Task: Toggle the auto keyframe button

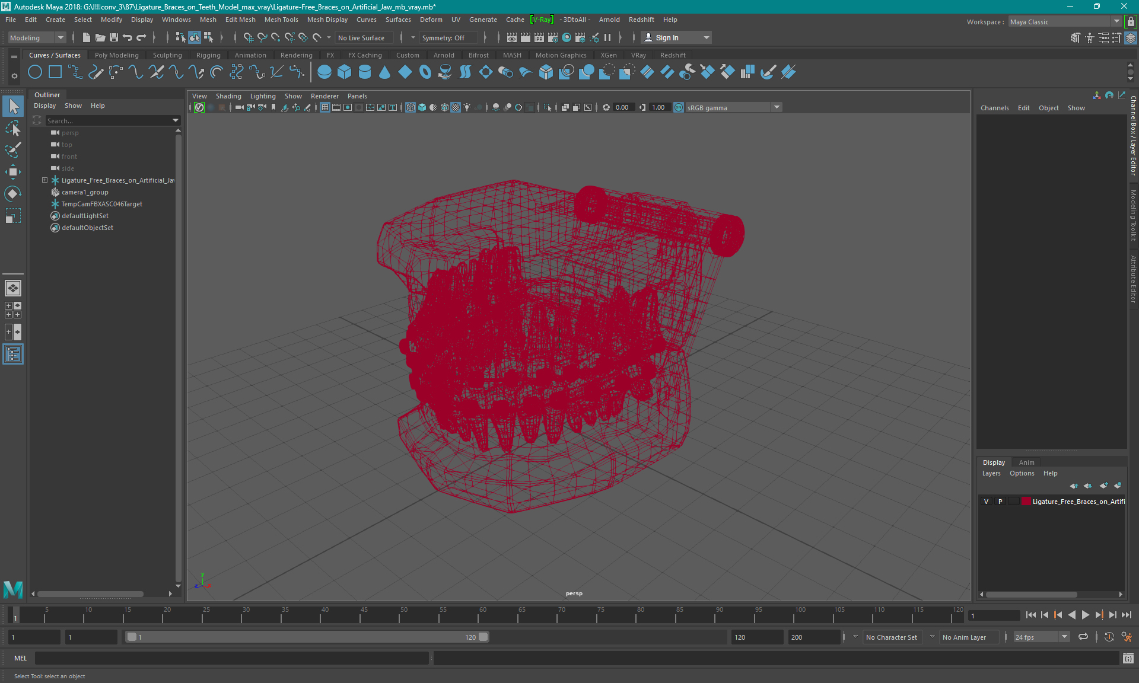Action: (1109, 637)
